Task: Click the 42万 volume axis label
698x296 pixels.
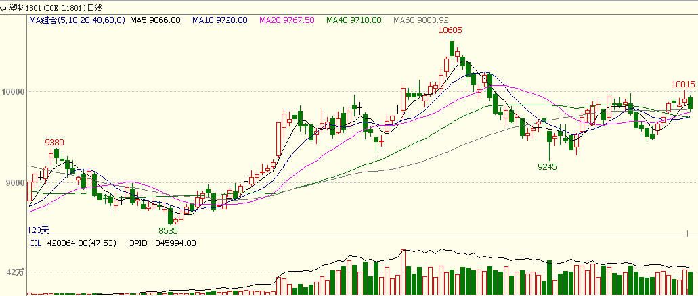Action: 14,272
